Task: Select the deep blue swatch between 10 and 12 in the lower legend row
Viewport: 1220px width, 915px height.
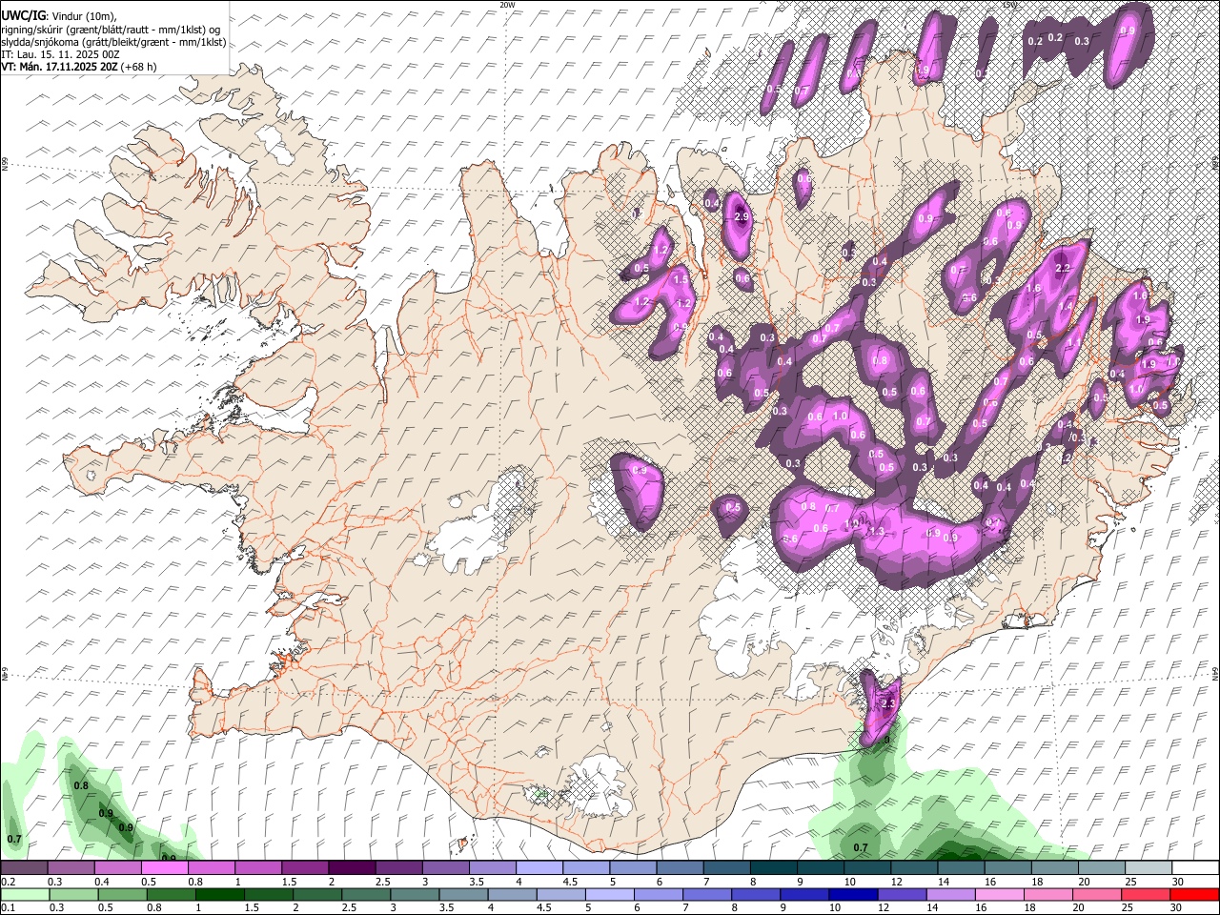Action: [853, 895]
